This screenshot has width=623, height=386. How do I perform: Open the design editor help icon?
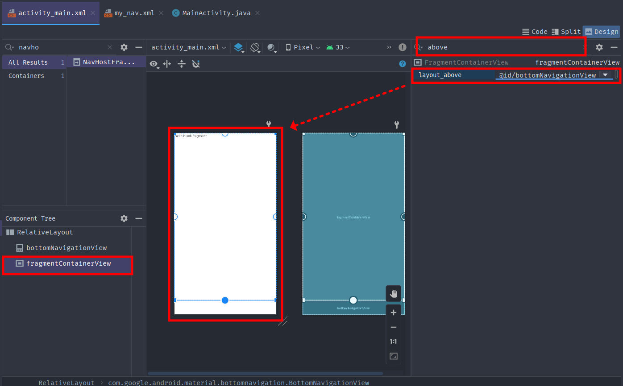click(403, 64)
